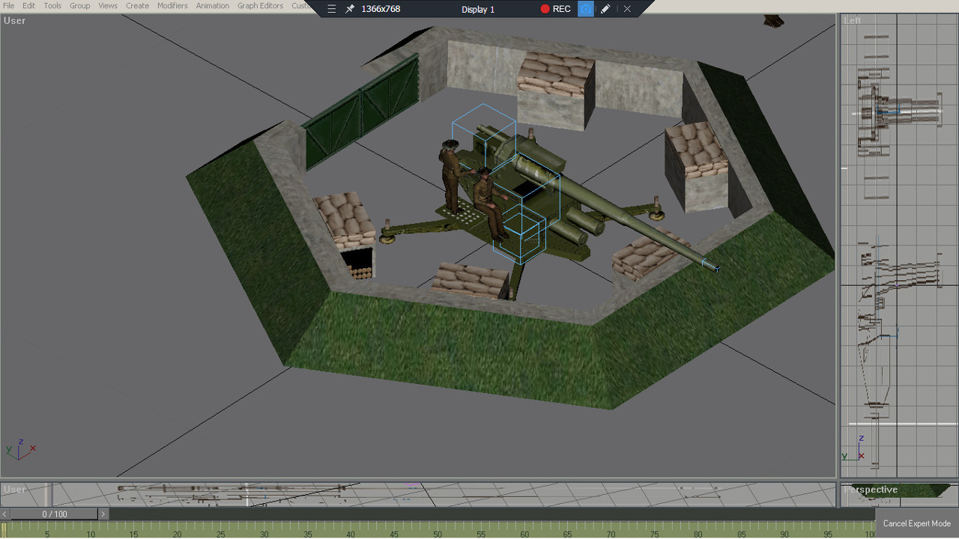
Task: Open the Graph Editors menu
Action: 260,5
